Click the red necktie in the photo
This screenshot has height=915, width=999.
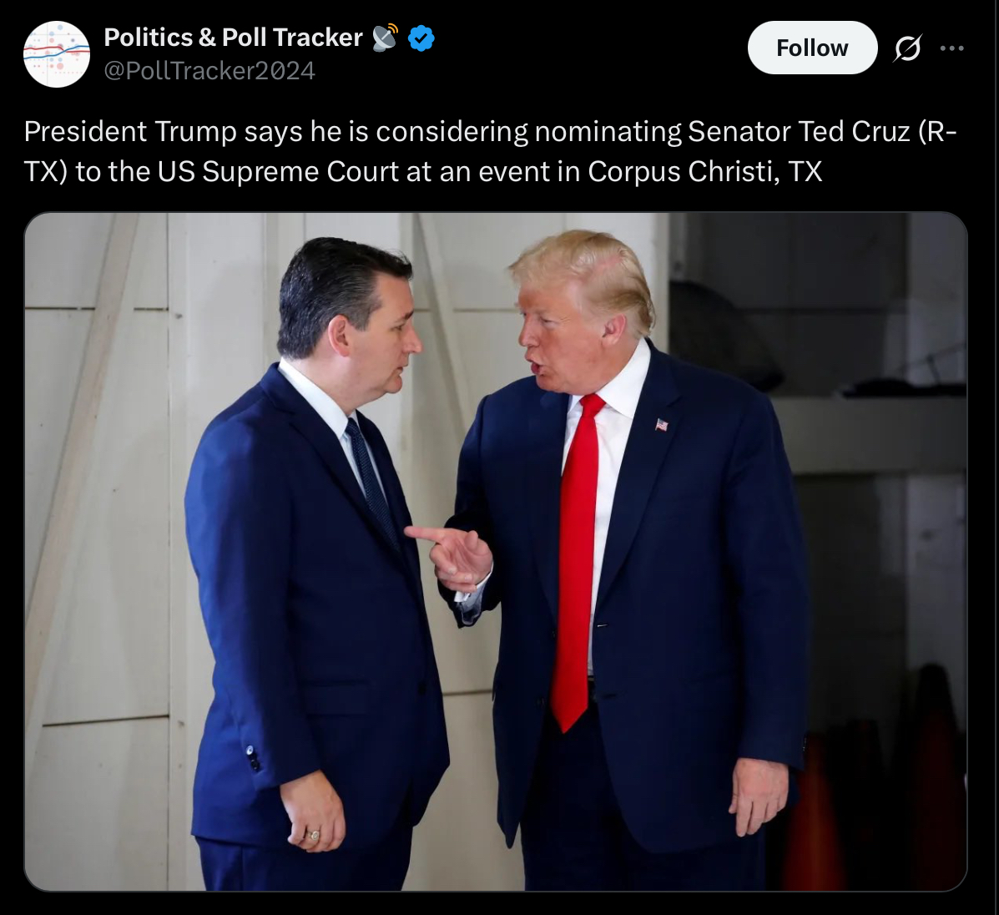pyautogui.click(x=578, y=562)
